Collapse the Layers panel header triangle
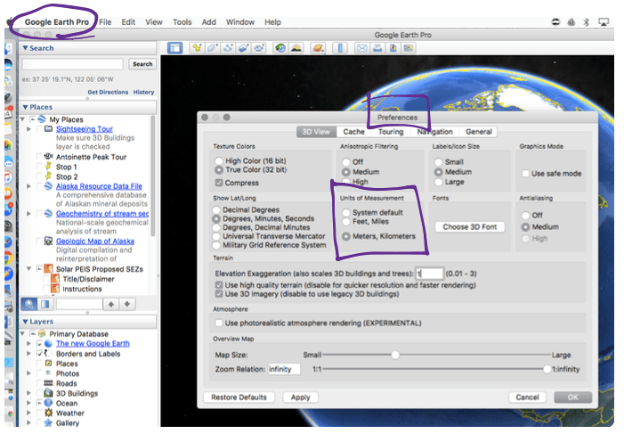 pos(25,322)
